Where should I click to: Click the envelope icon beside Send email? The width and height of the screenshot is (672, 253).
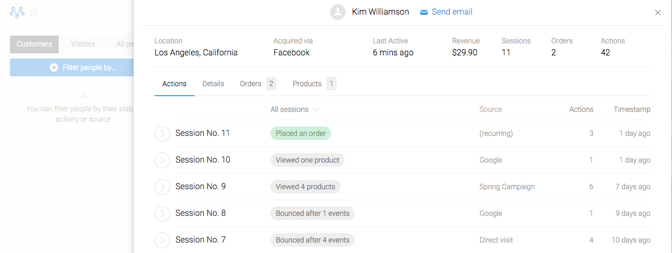tap(424, 12)
